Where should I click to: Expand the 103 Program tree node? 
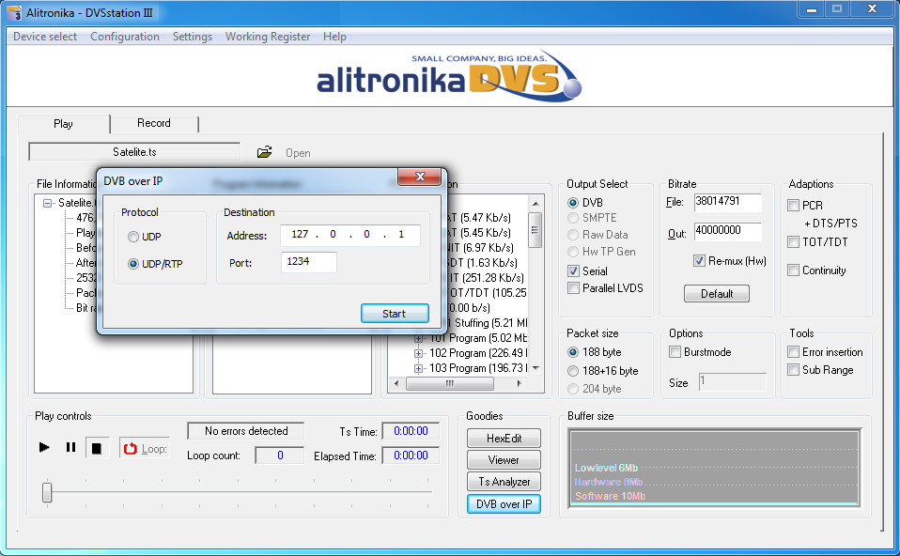419,368
